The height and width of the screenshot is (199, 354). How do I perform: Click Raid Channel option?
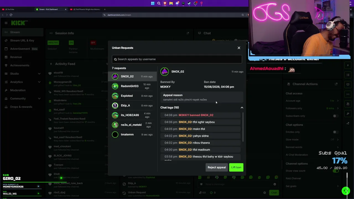pos(293,179)
